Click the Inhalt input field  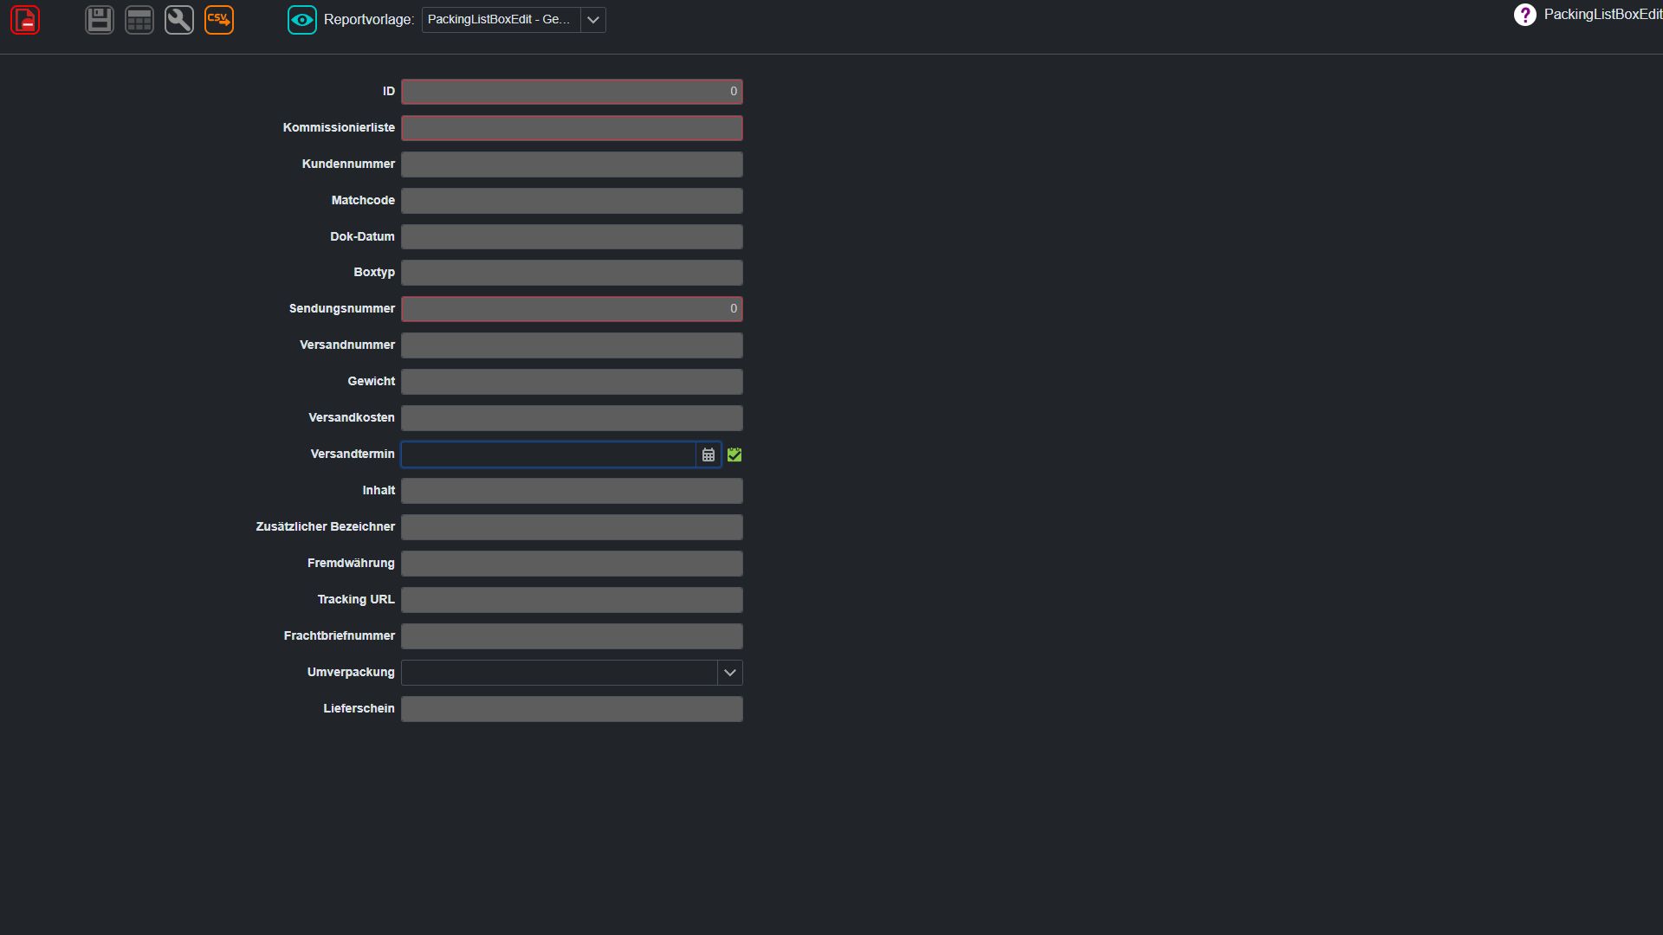(572, 491)
